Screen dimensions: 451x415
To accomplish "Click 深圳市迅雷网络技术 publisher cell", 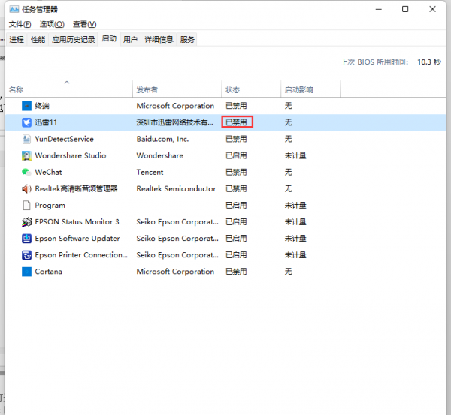I will (174, 122).
